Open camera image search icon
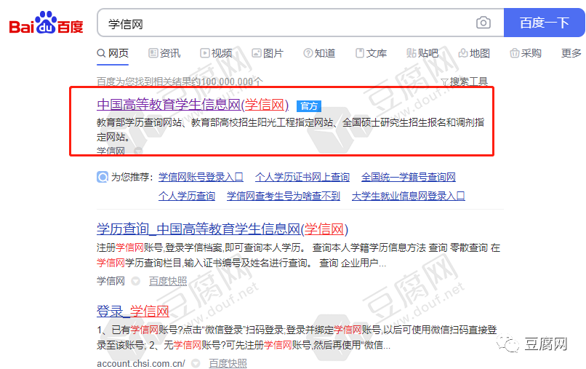The width and height of the screenshot is (586, 369). (483, 23)
